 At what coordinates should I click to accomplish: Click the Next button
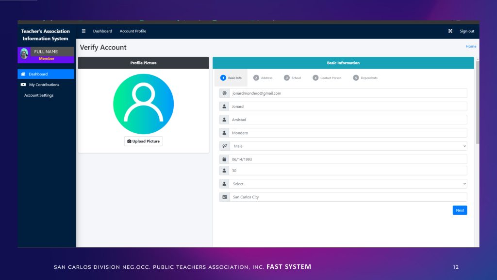[460, 210]
